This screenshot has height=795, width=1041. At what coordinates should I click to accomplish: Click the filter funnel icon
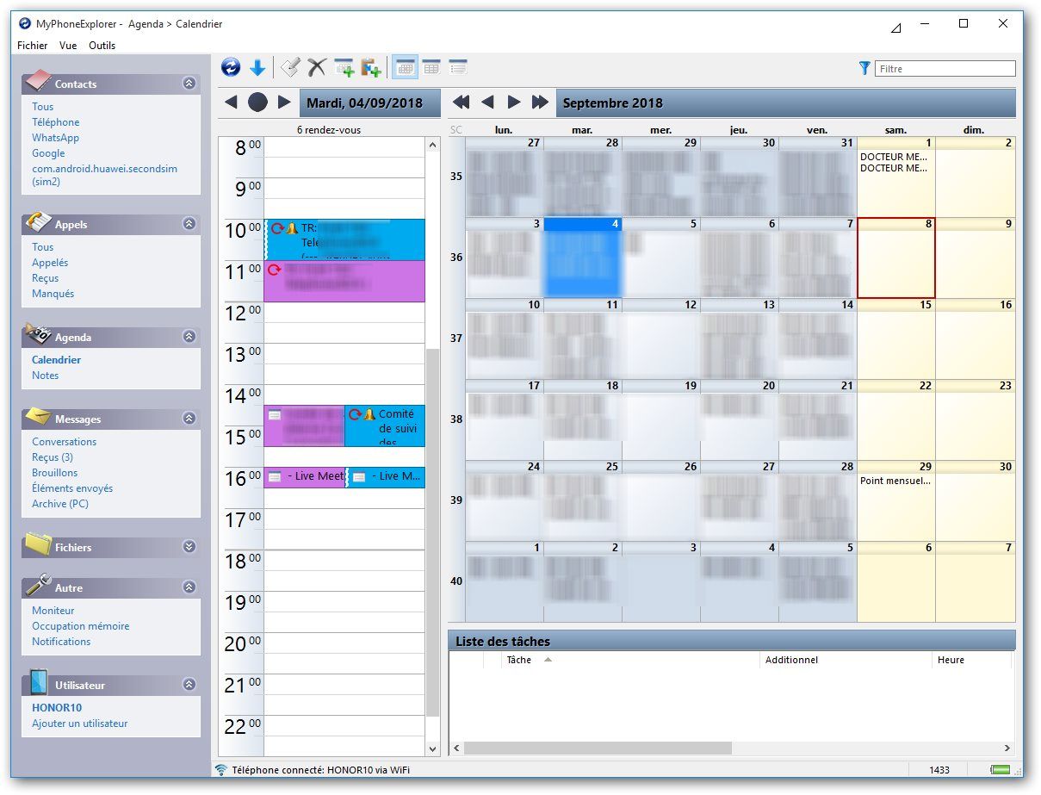[x=864, y=68]
